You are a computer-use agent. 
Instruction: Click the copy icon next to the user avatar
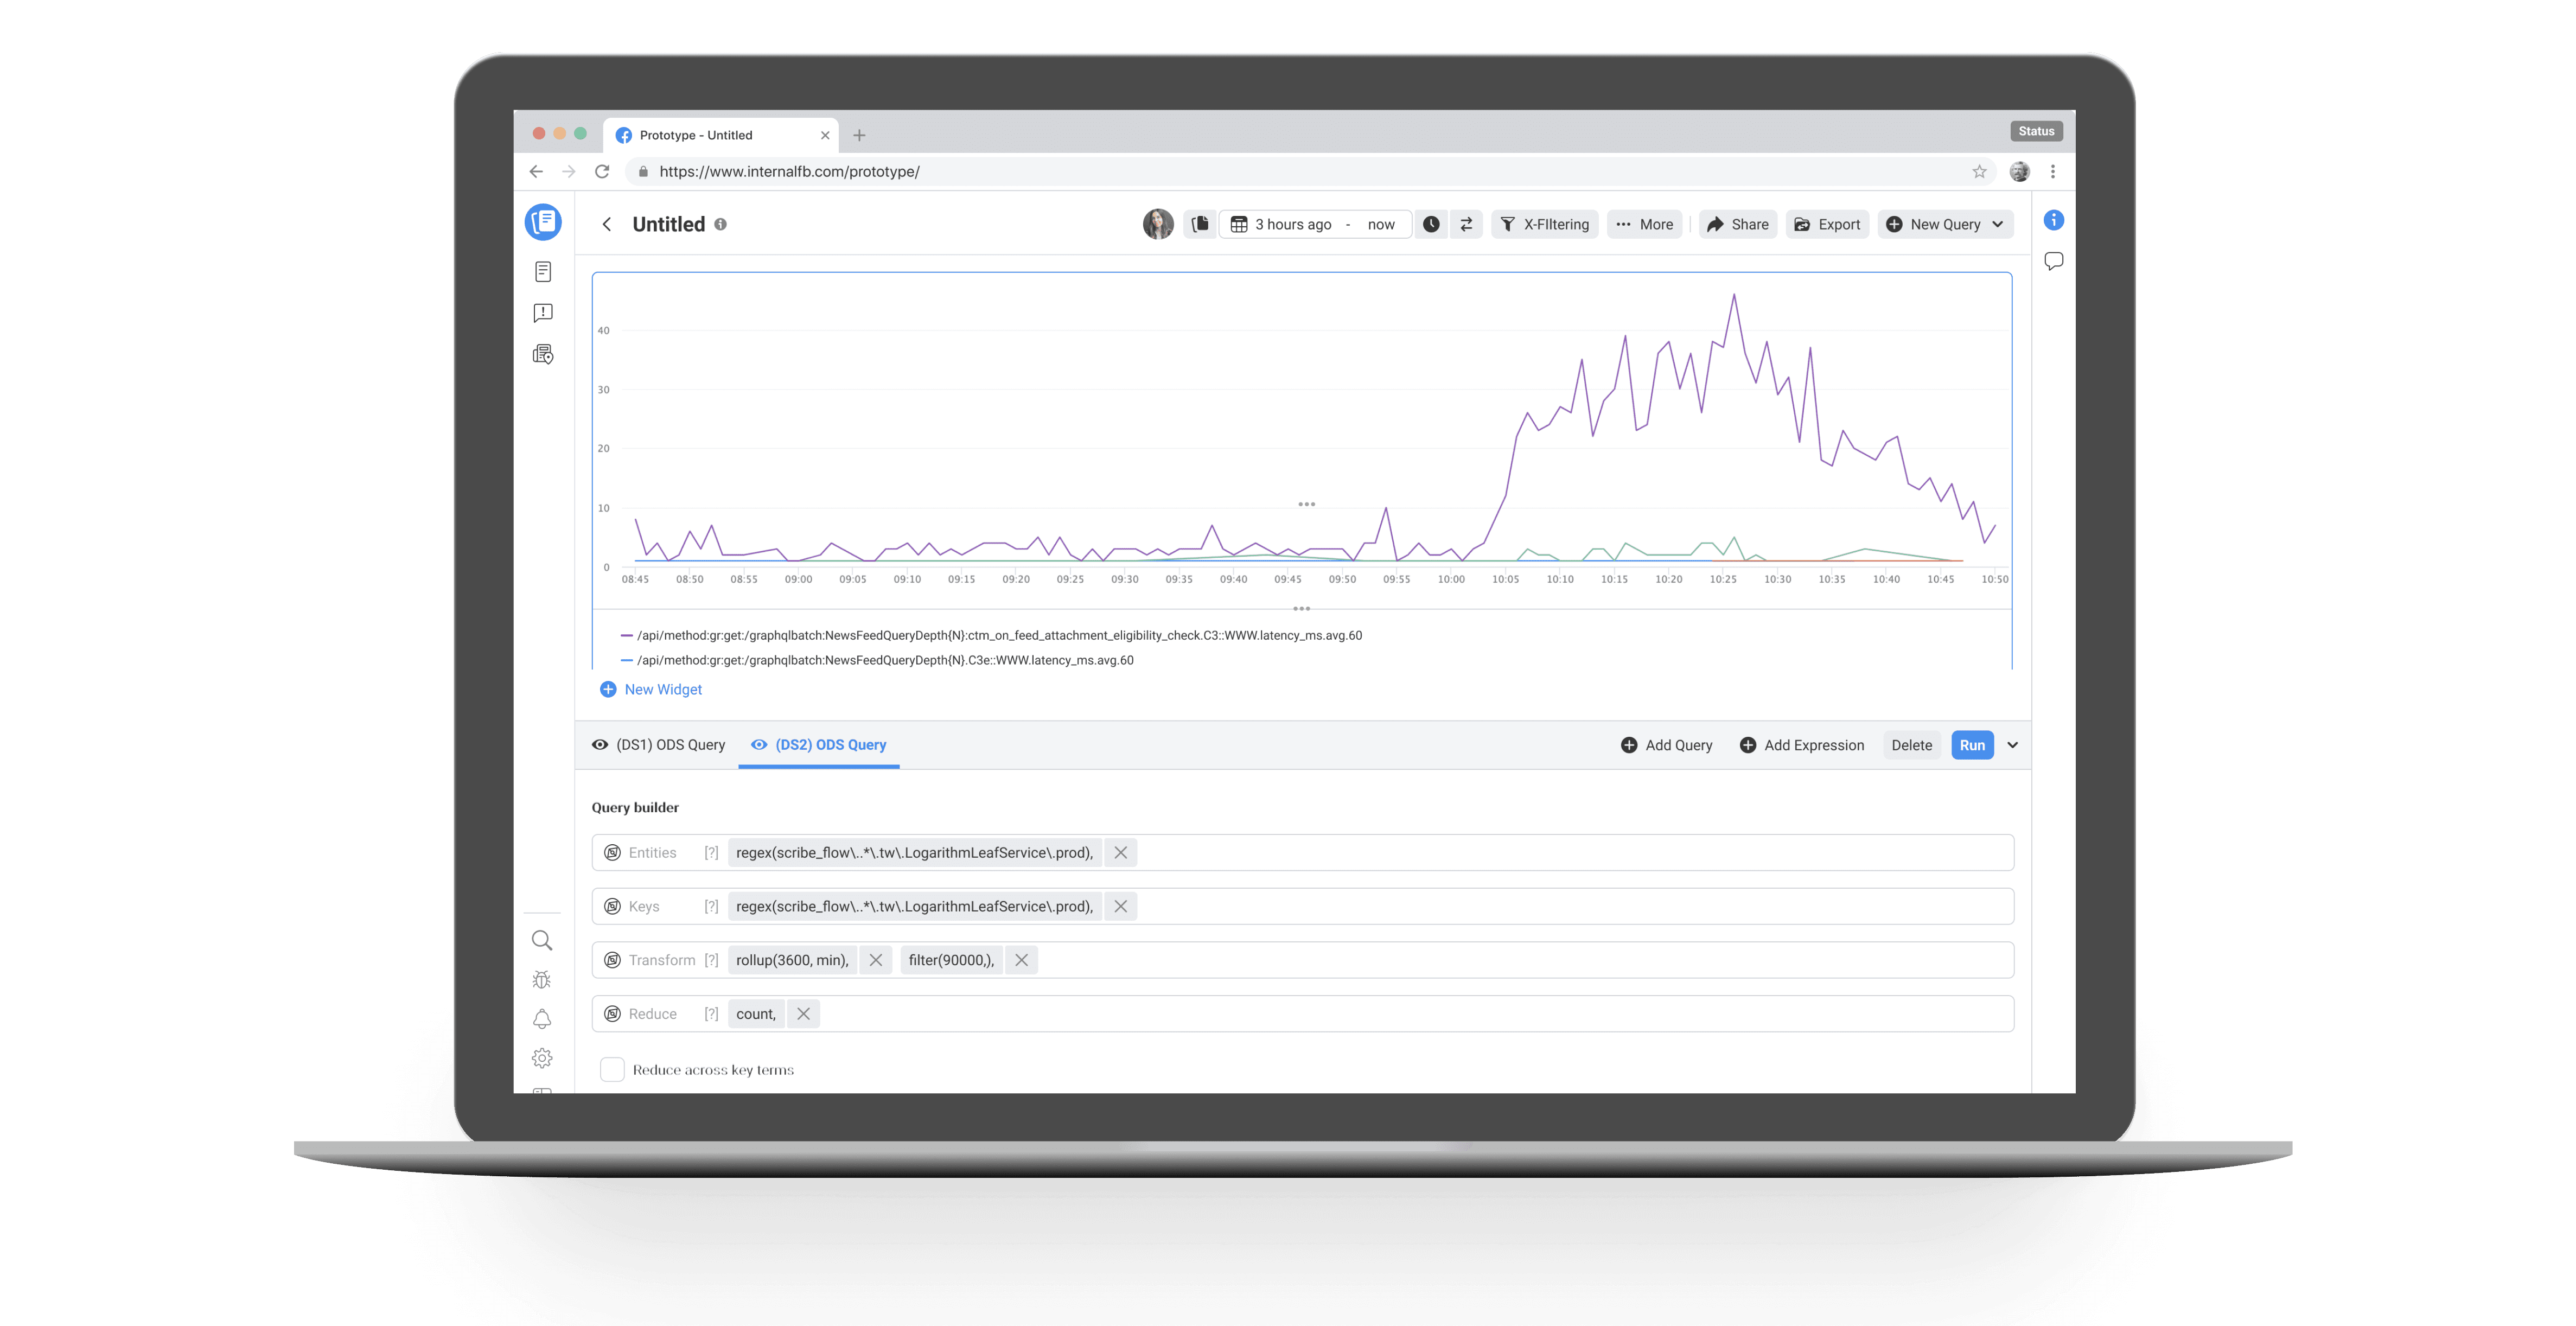pyautogui.click(x=1200, y=224)
